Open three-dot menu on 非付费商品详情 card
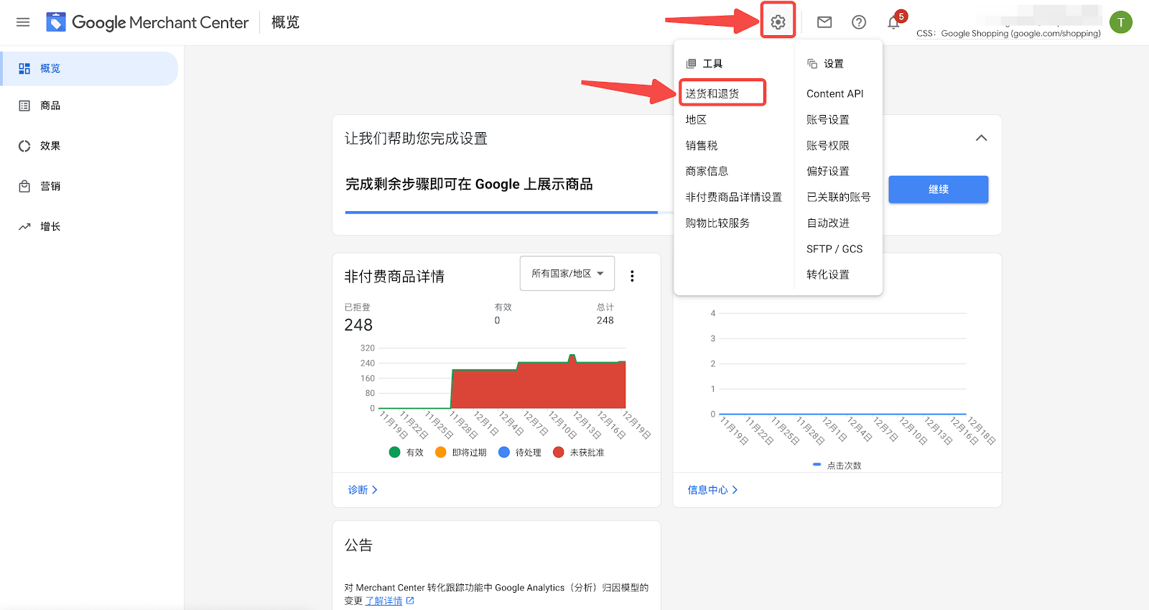 [632, 276]
